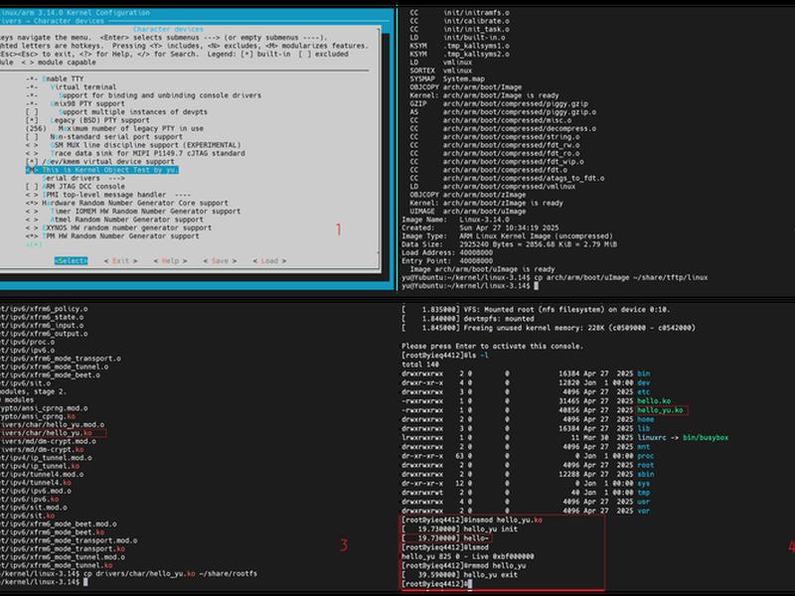Toggle TPM HW Random Number Generator support
This screenshot has height=596, width=795.
tap(112, 235)
